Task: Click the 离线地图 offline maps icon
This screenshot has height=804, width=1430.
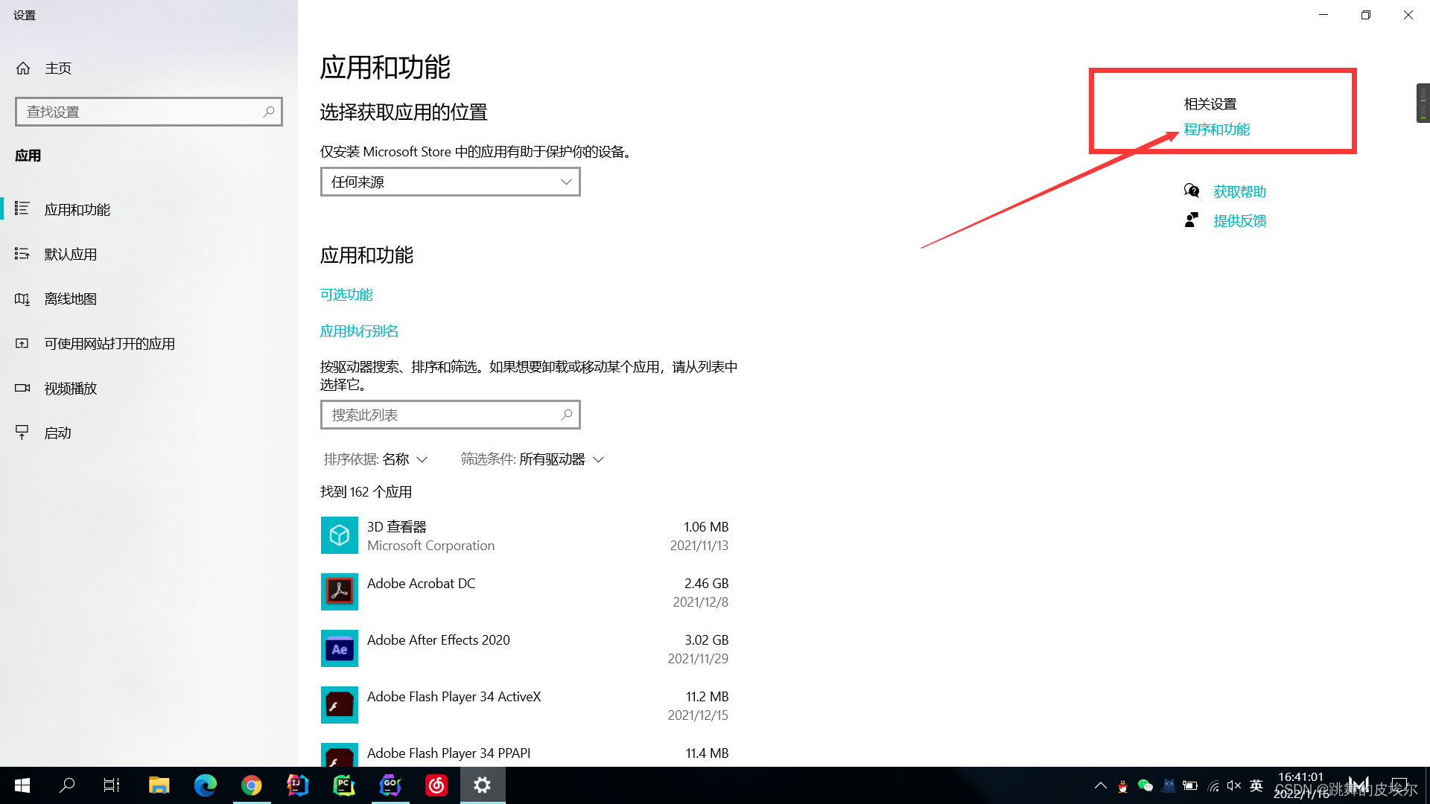Action: (22, 299)
